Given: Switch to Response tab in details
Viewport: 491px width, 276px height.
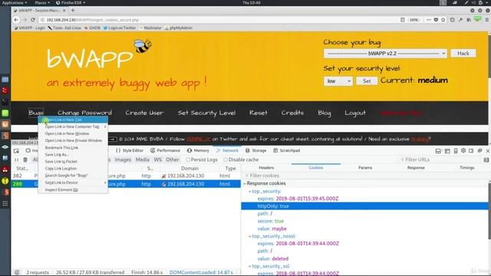Looking at the screenshot, I should point(416,168).
